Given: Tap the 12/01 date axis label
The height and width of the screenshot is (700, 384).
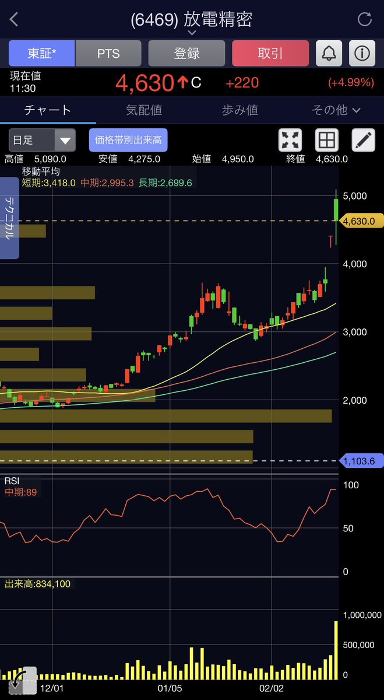Looking at the screenshot, I should click(x=51, y=688).
